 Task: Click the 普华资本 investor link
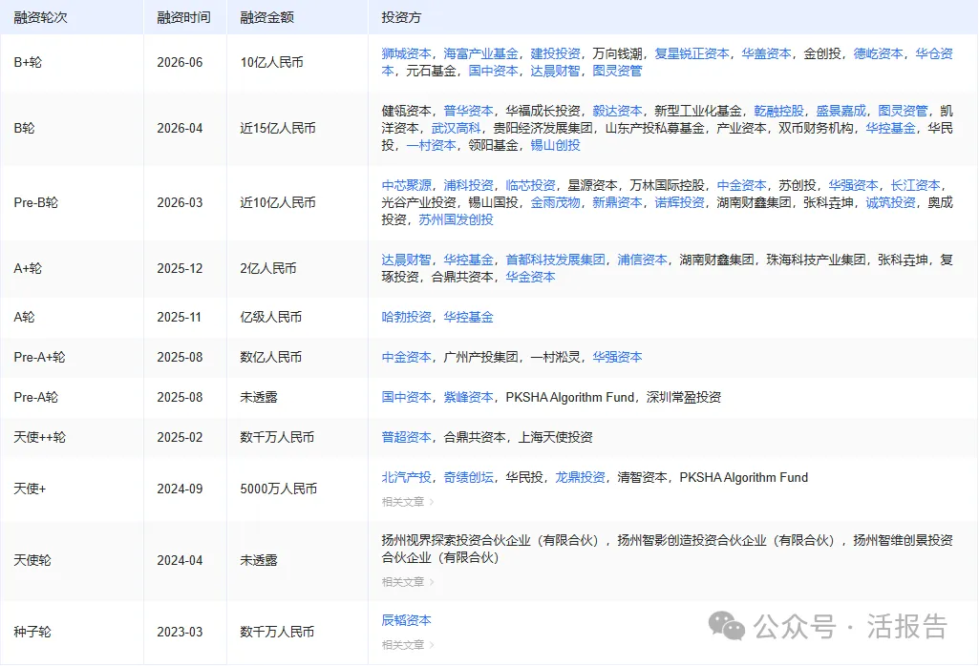[x=468, y=111]
